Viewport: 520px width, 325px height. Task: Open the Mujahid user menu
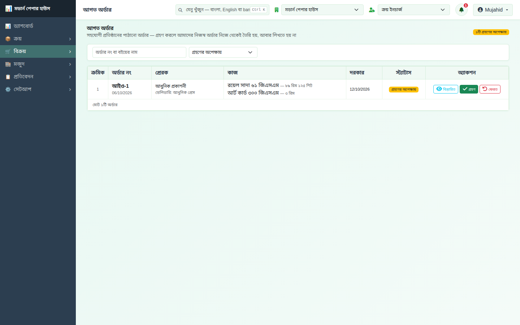[x=493, y=10]
